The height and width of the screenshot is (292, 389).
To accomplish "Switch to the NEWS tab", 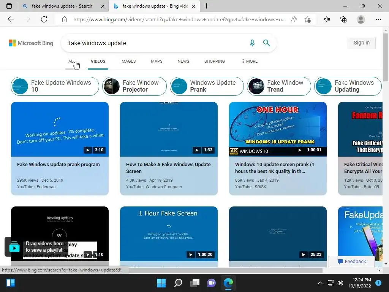I will click(x=183, y=61).
